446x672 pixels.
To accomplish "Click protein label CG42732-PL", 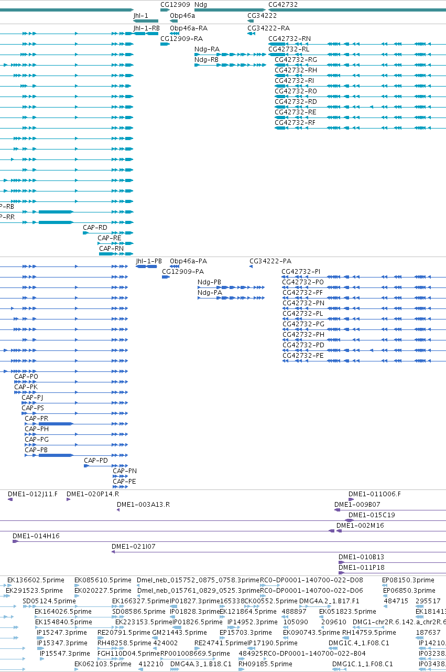I will tap(302, 313).
